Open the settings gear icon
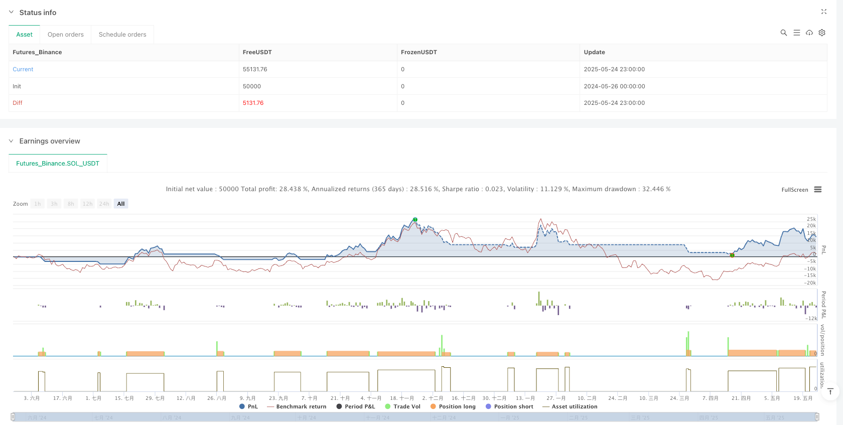 click(822, 33)
